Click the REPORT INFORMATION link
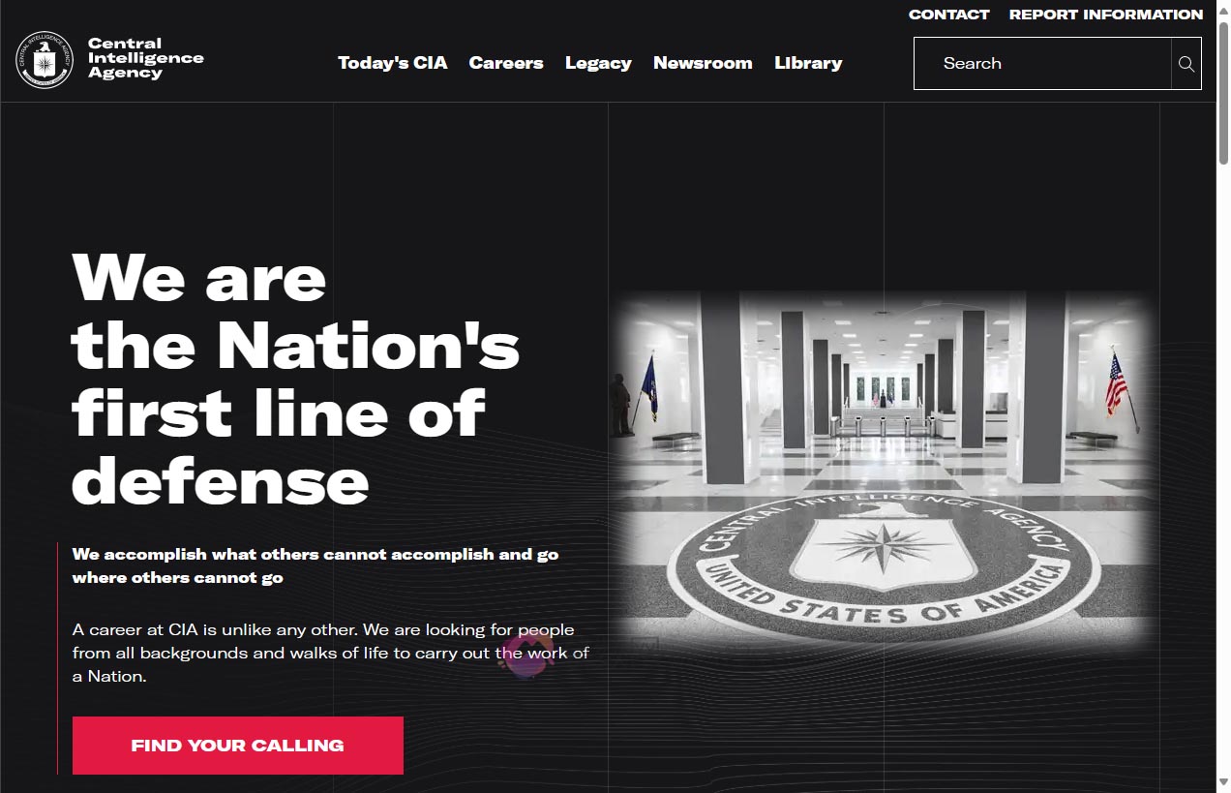The height and width of the screenshot is (793, 1231). coord(1106,15)
